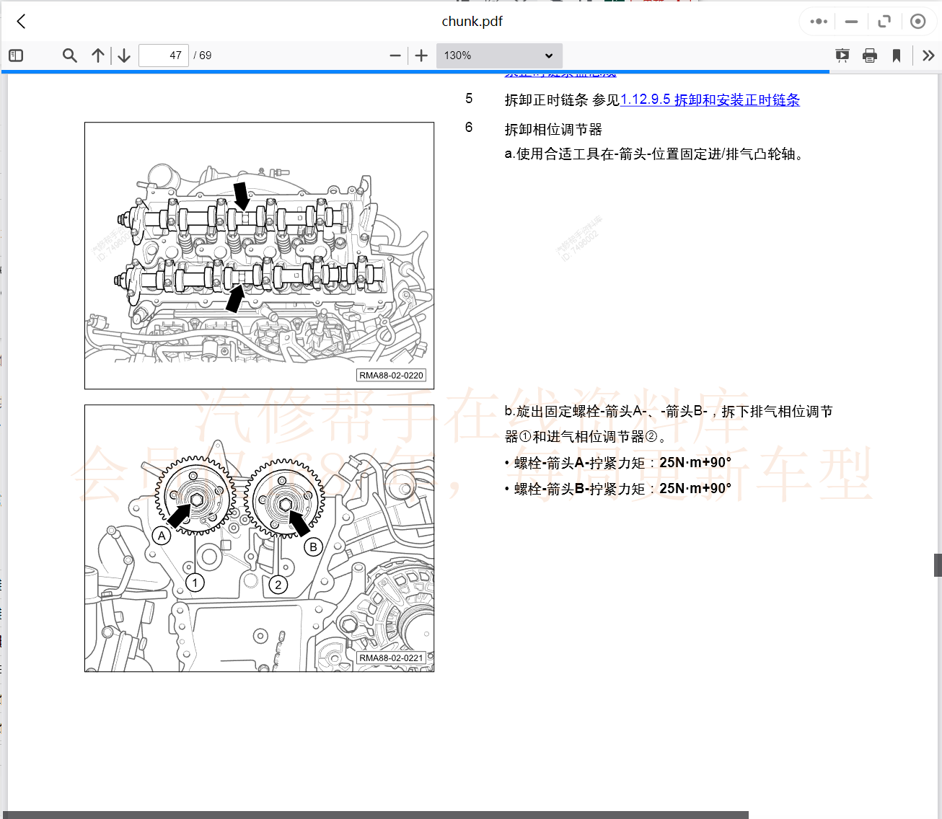Expand the more tools chevron
The height and width of the screenshot is (819, 942).
tap(928, 55)
